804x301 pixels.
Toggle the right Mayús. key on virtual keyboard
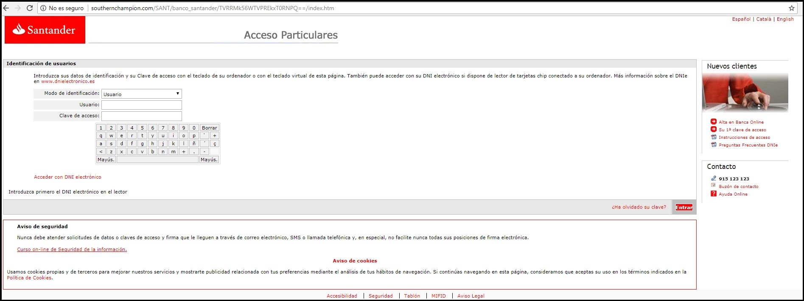pos(209,160)
